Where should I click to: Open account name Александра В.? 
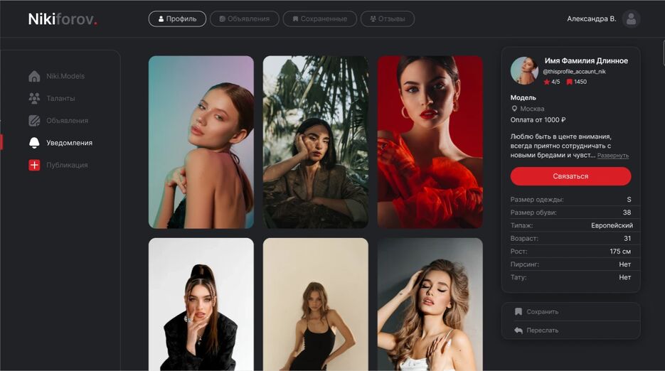(591, 19)
